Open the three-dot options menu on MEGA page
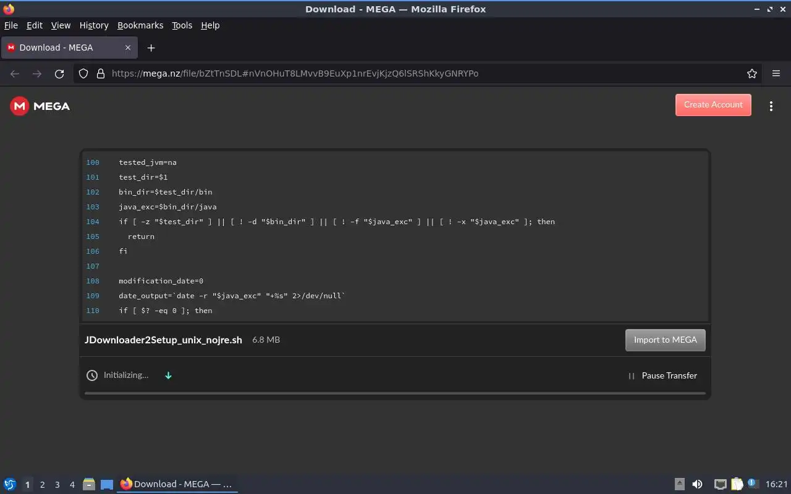This screenshot has width=791, height=494. (x=771, y=106)
